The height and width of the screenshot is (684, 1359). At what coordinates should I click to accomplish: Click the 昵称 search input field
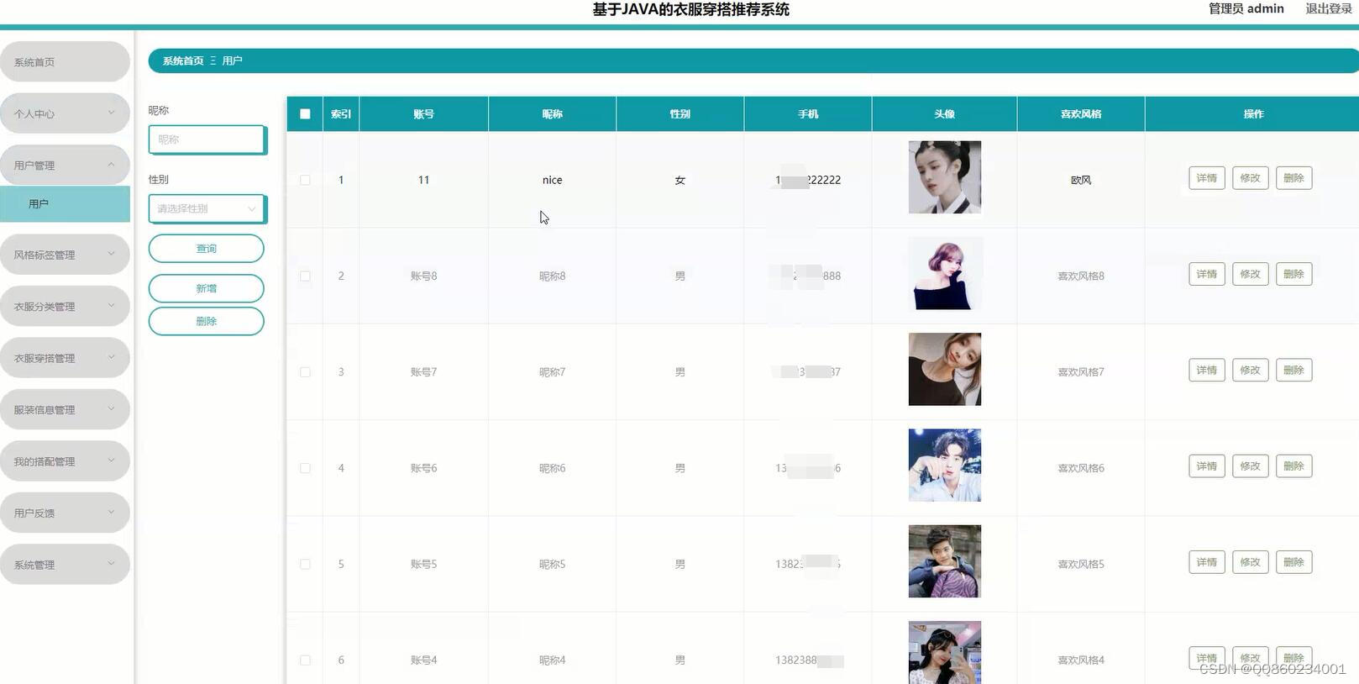(207, 139)
